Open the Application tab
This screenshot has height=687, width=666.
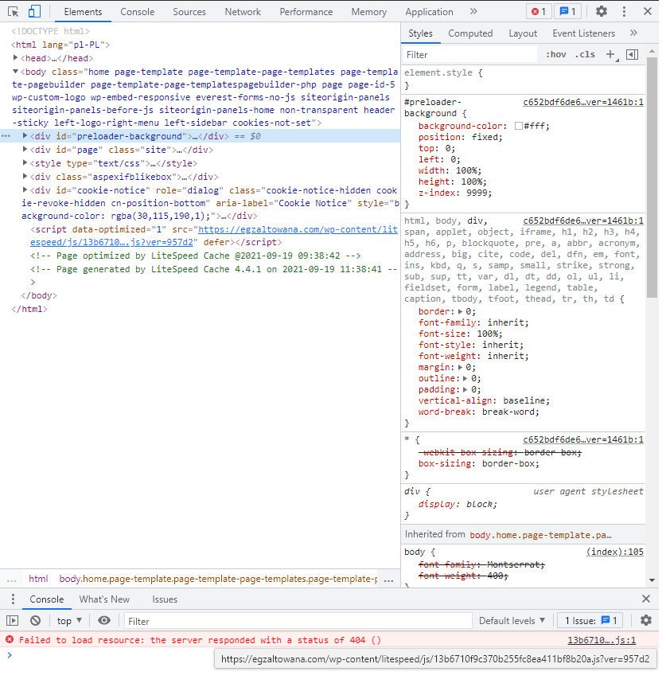point(429,12)
